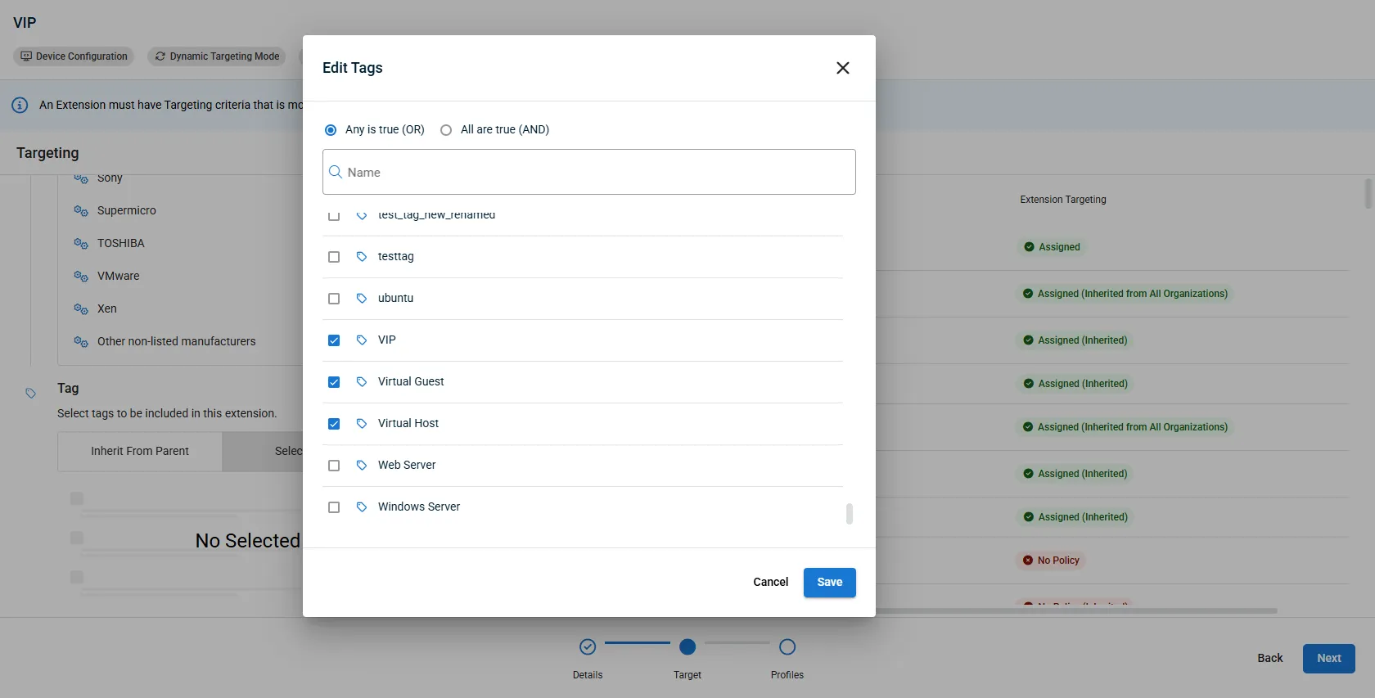Click the Profiles step circle

[x=787, y=647]
